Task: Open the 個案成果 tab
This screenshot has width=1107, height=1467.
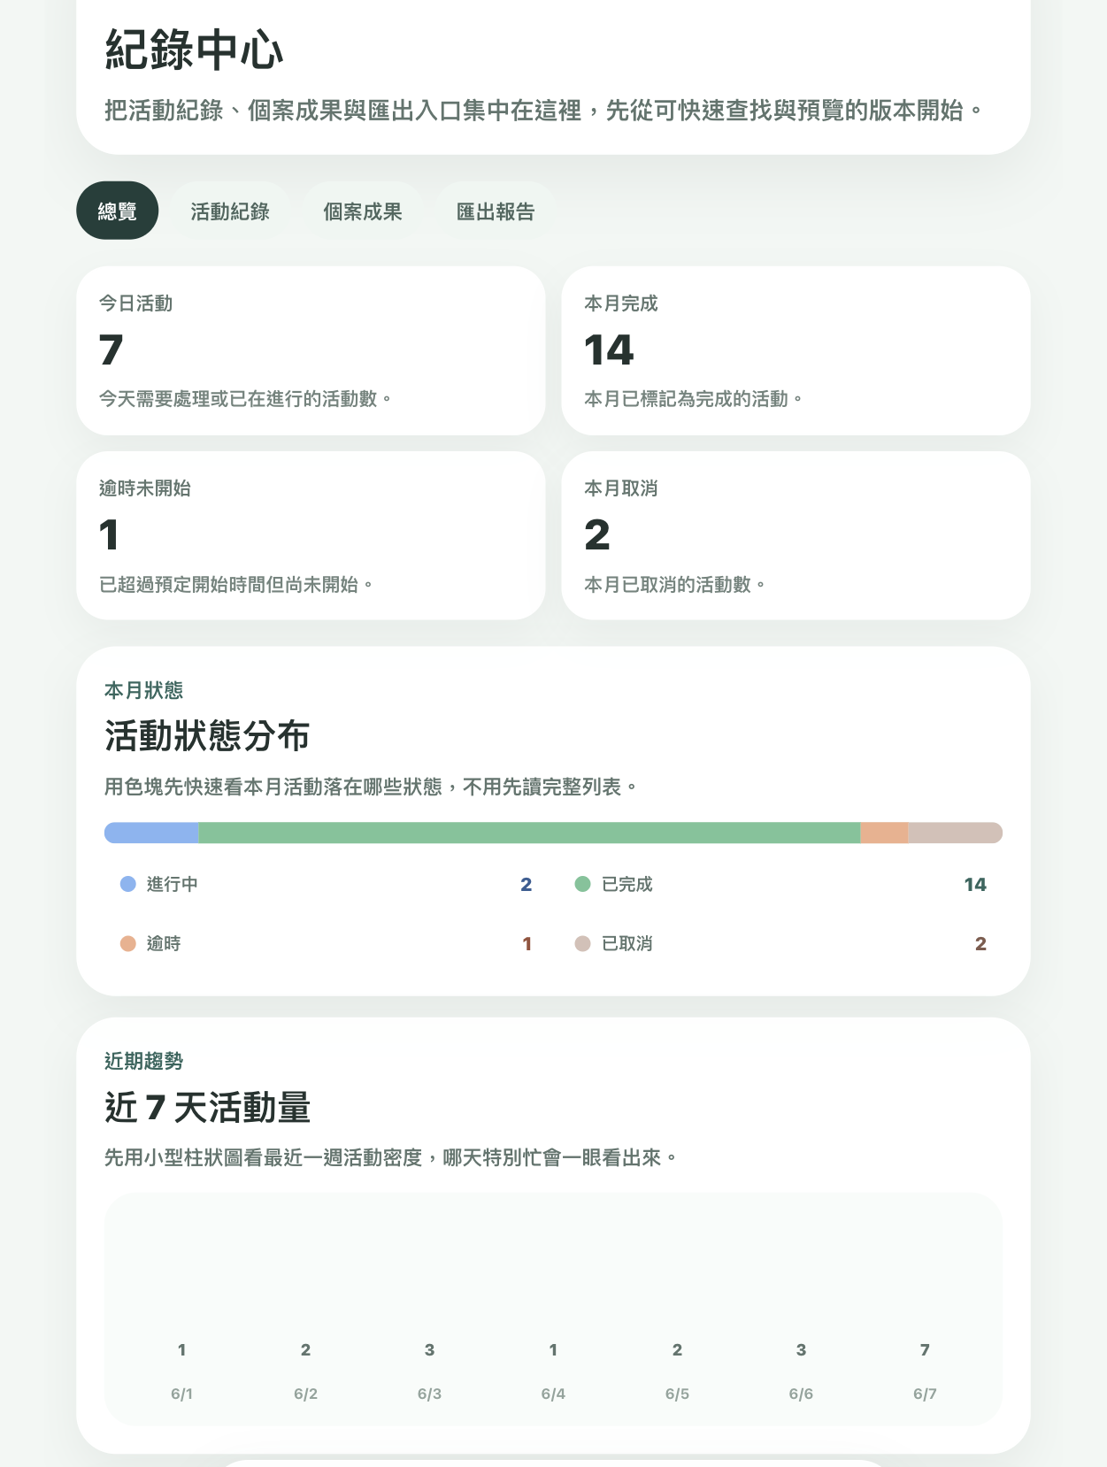Action: tap(363, 211)
